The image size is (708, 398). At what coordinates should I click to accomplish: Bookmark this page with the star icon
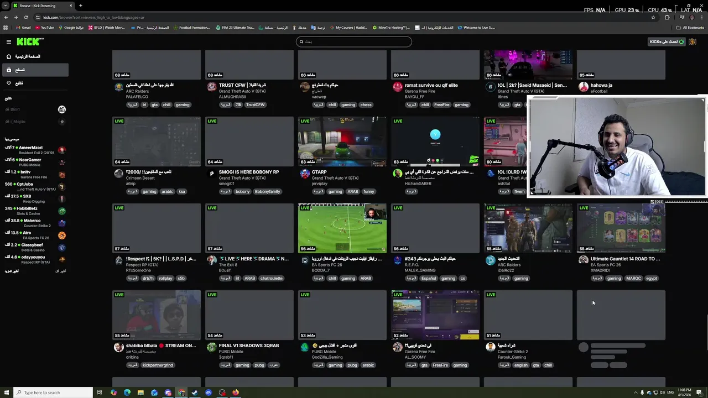click(x=653, y=17)
